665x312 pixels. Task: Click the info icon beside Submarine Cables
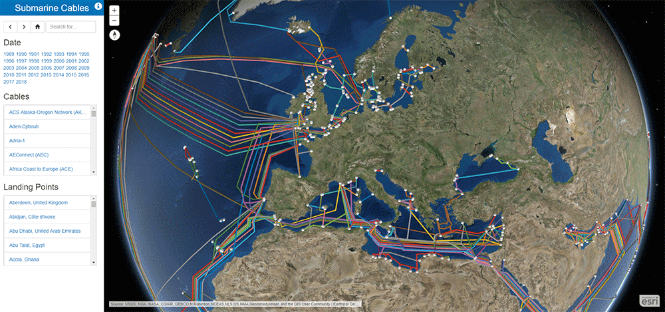tap(98, 7)
